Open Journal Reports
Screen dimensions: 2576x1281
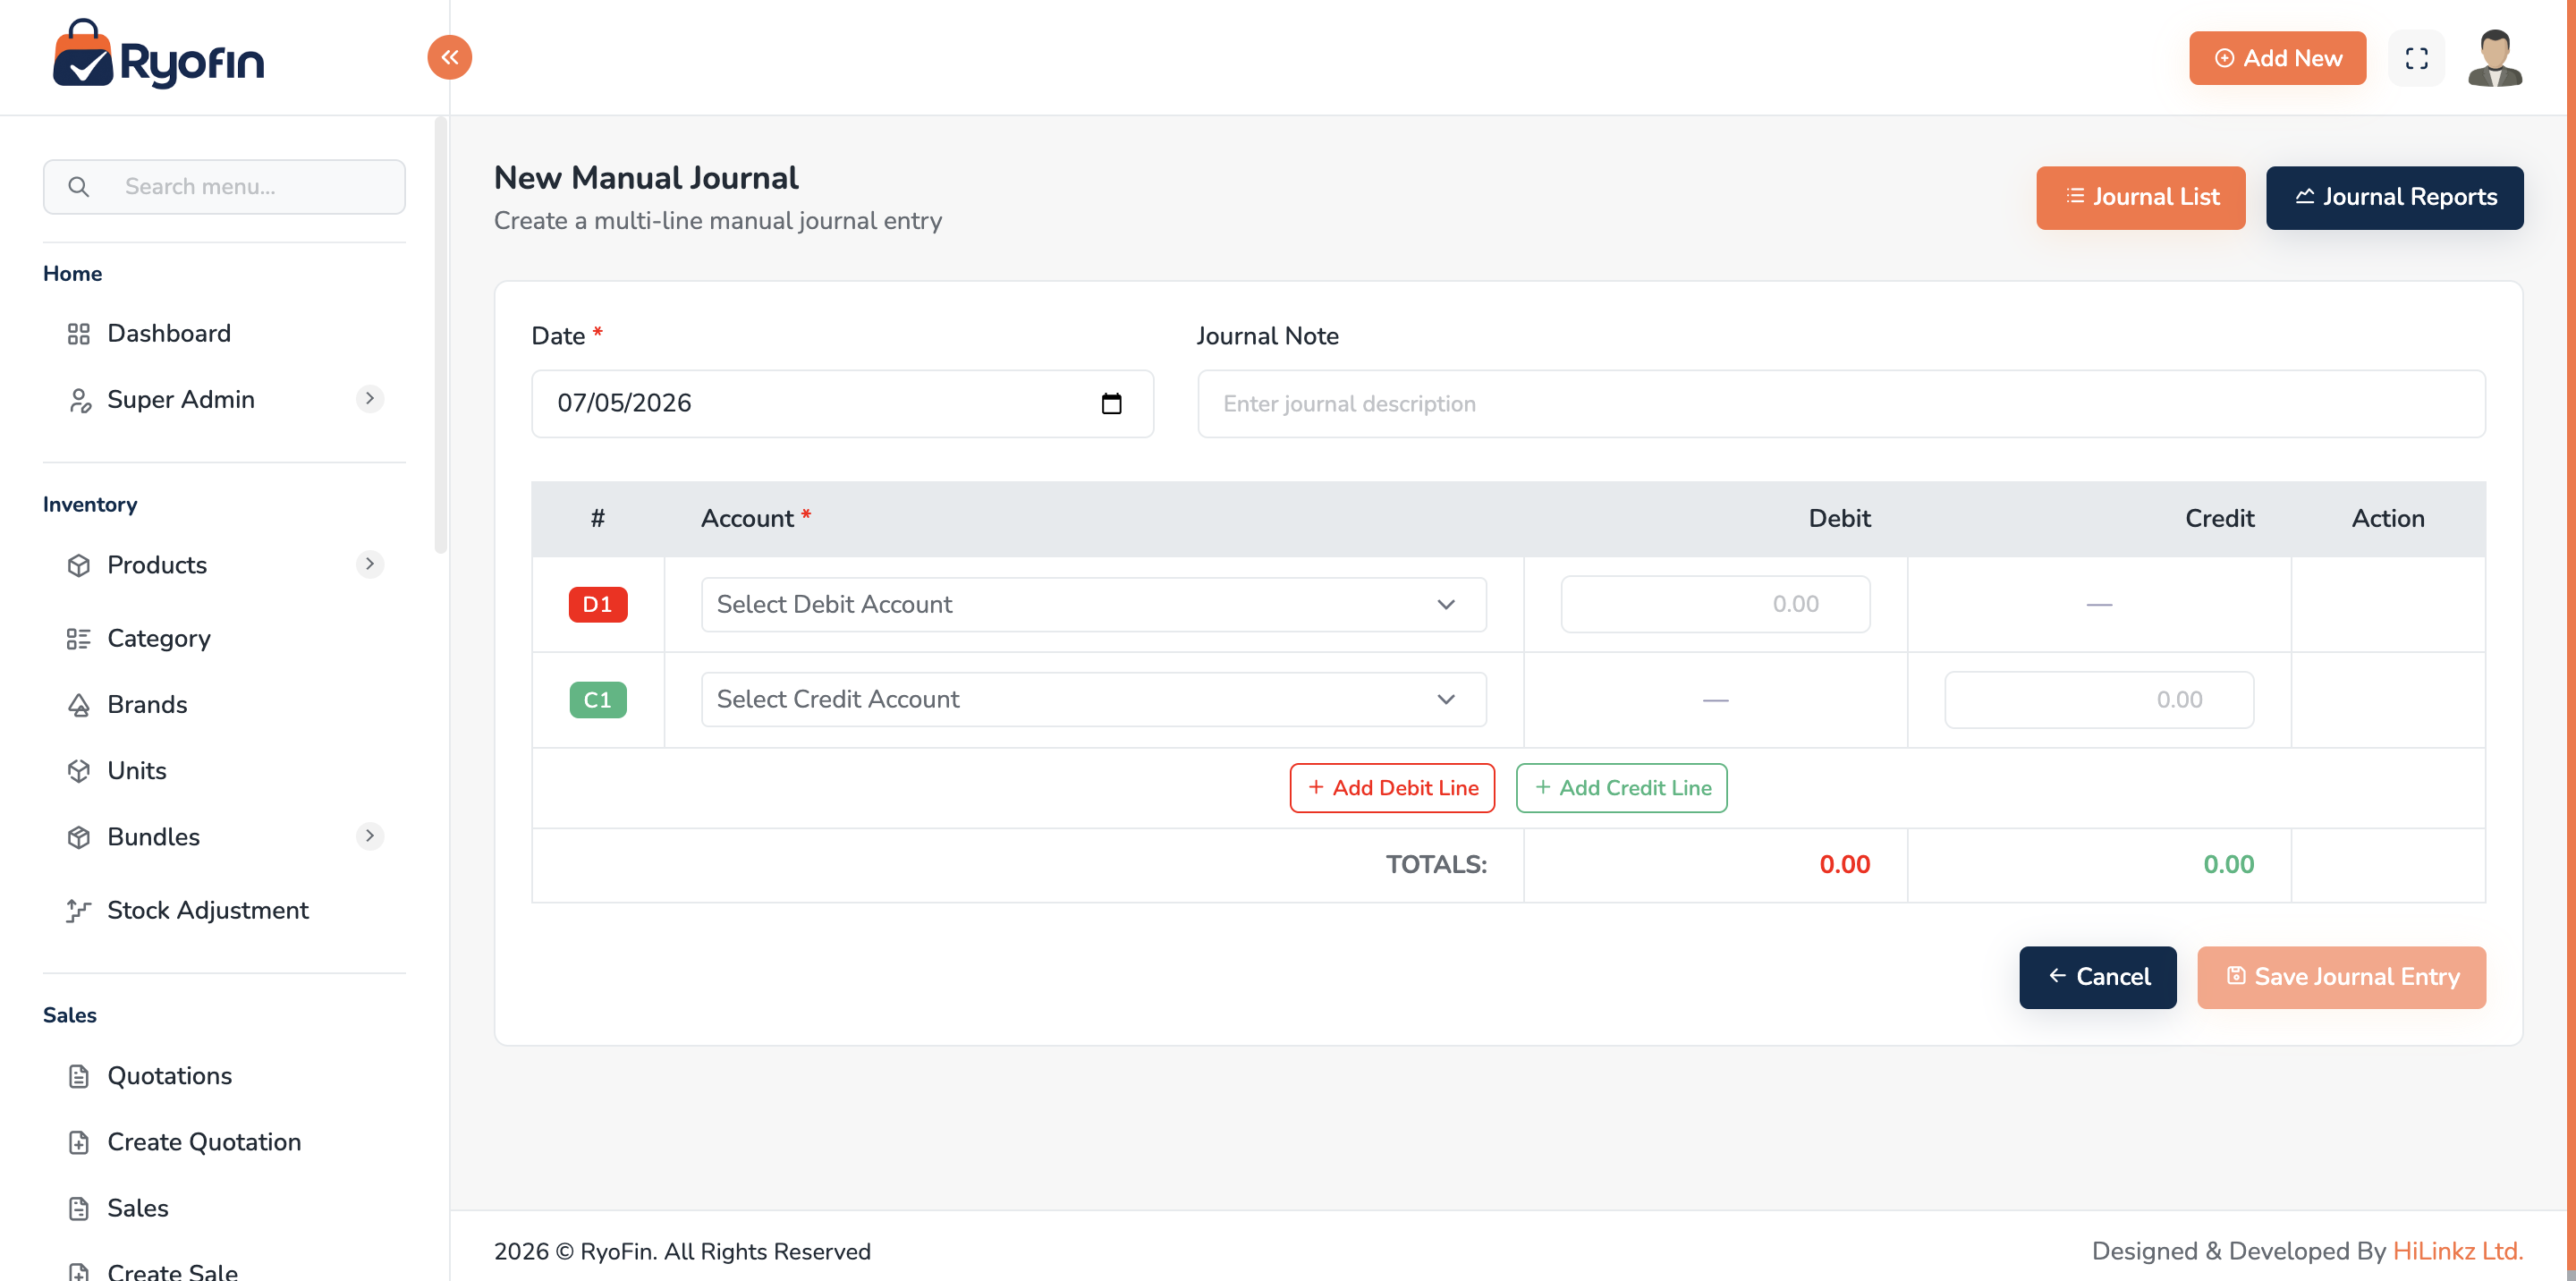pyautogui.click(x=2394, y=197)
